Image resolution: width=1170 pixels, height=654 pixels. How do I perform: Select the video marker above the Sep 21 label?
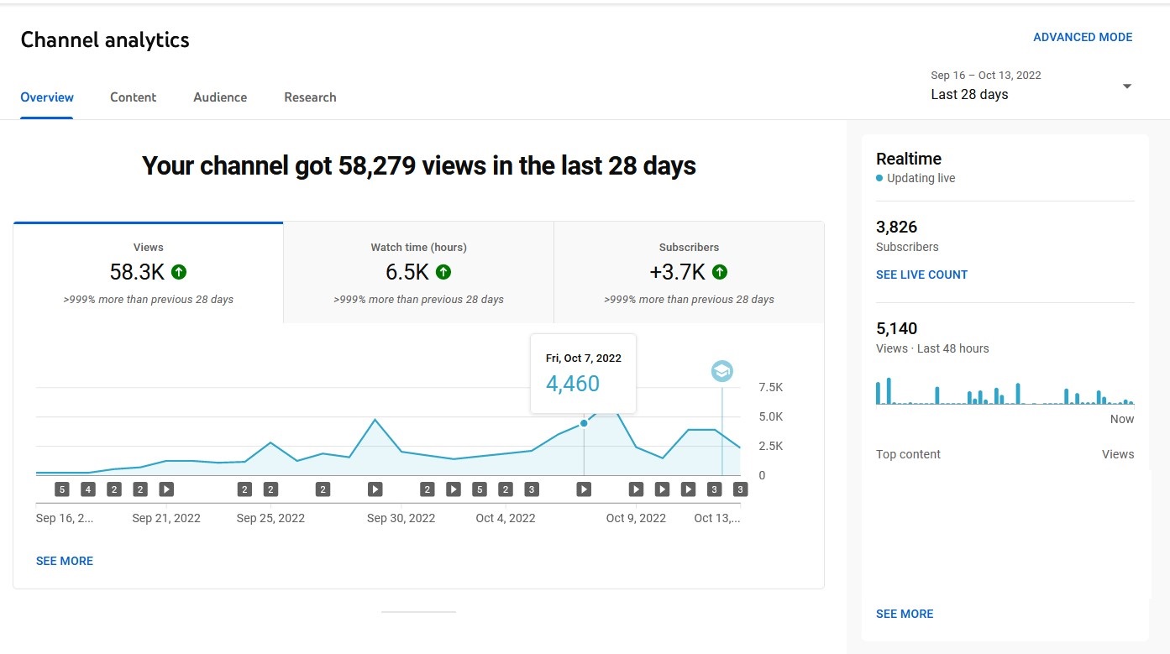tap(166, 489)
